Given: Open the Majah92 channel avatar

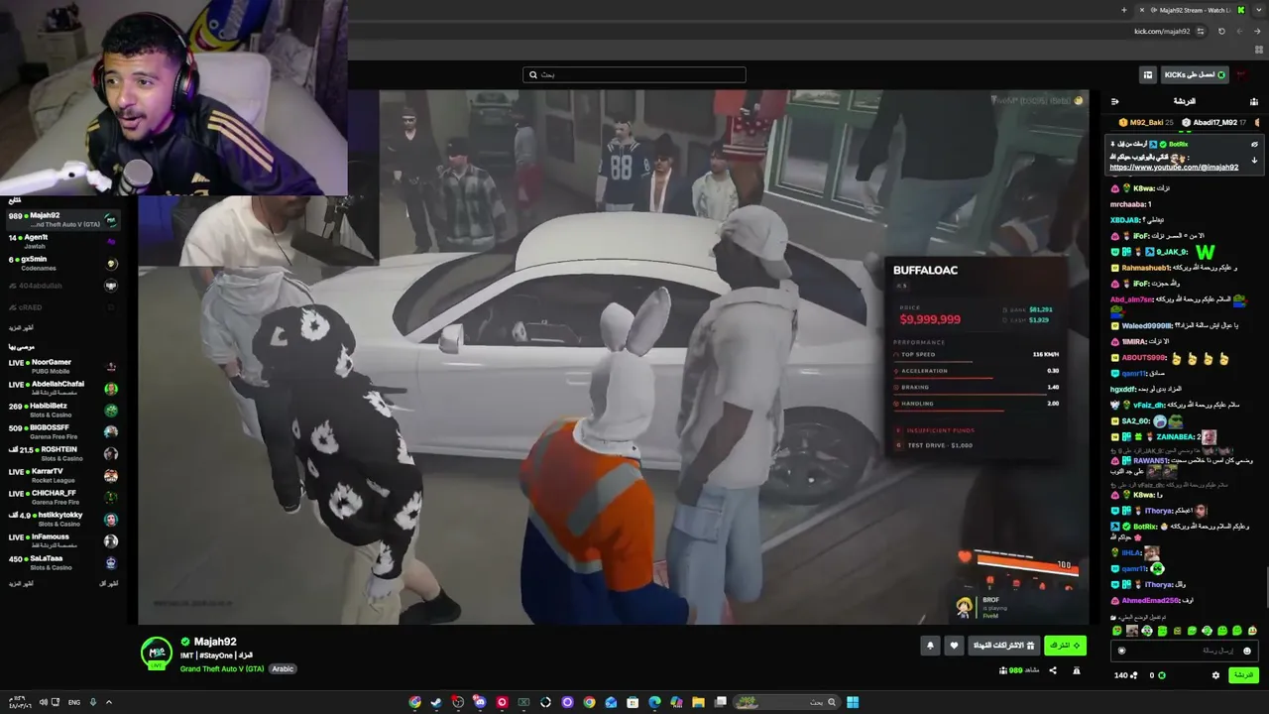Looking at the screenshot, I should point(156,653).
